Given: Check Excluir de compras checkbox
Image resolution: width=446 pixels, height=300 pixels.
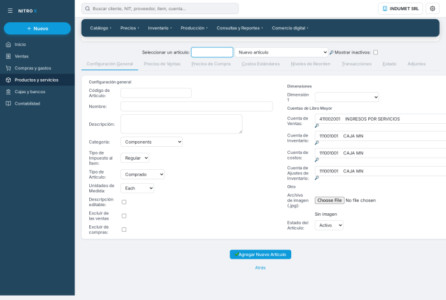Looking at the screenshot, I should click(x=124, y=229).
